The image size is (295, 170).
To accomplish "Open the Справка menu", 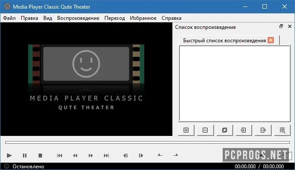I will pyautogui.click(x=172, y=18).
